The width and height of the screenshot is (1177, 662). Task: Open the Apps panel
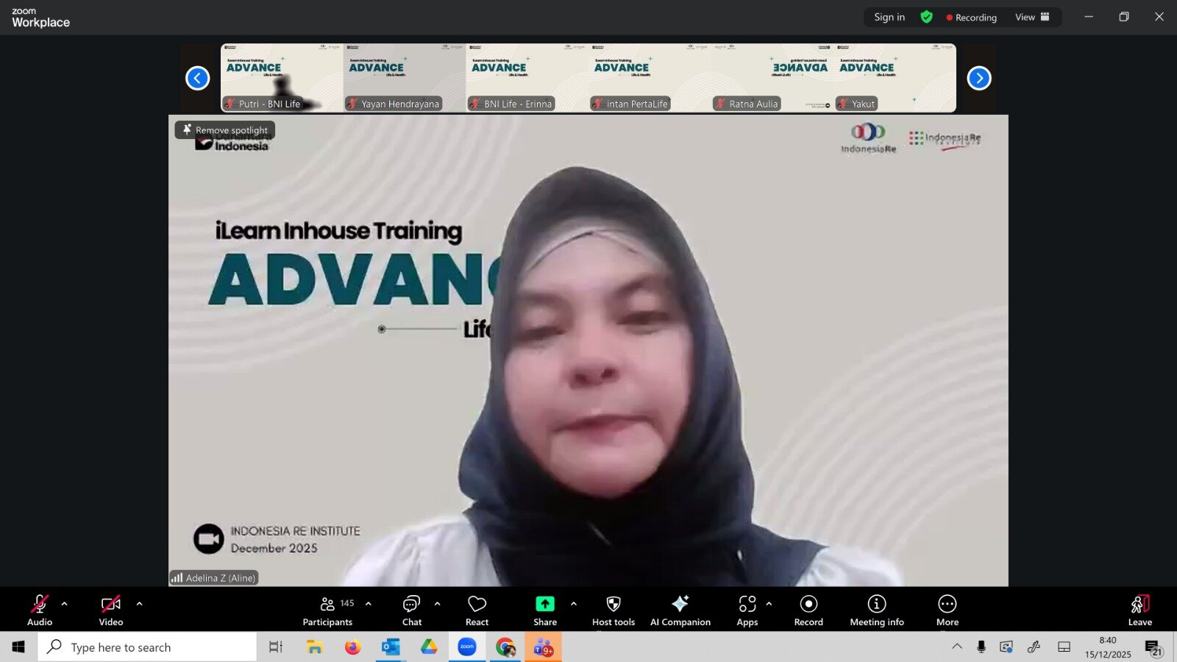click(747, 610)
